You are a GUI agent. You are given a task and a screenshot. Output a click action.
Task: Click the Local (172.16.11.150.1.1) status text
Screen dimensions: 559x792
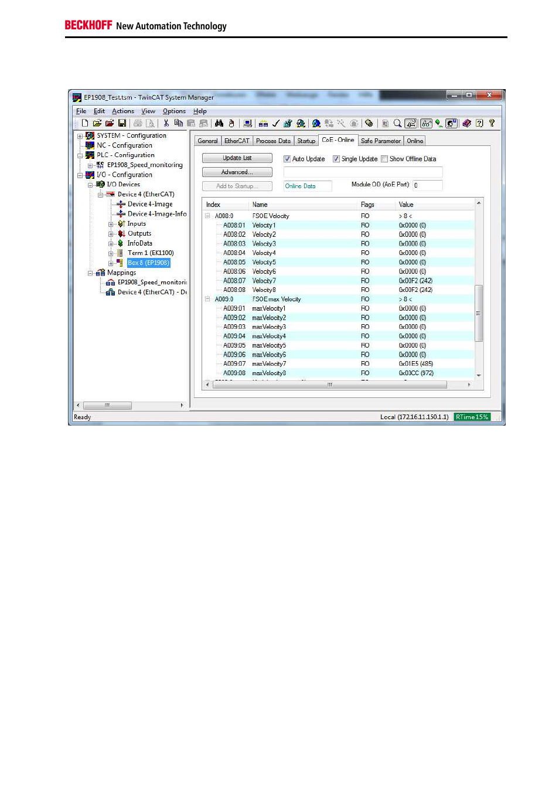pyautogui.click(x=414, y=417)
